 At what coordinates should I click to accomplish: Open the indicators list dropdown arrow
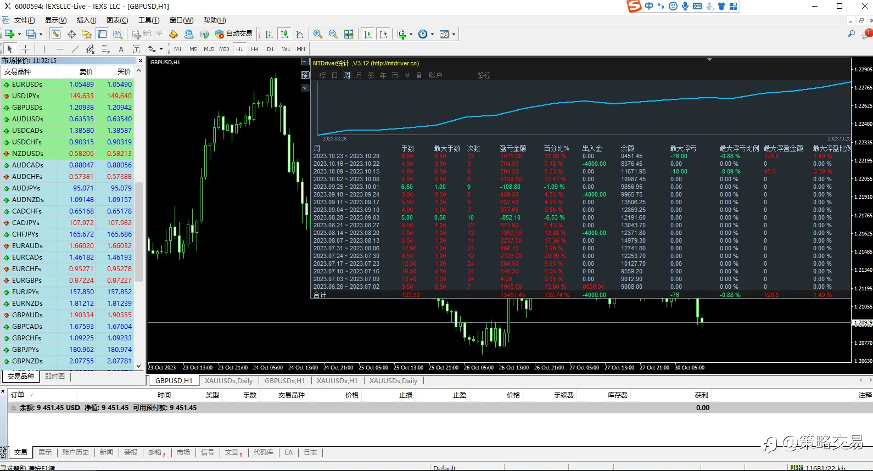click(x=411, y=34)
